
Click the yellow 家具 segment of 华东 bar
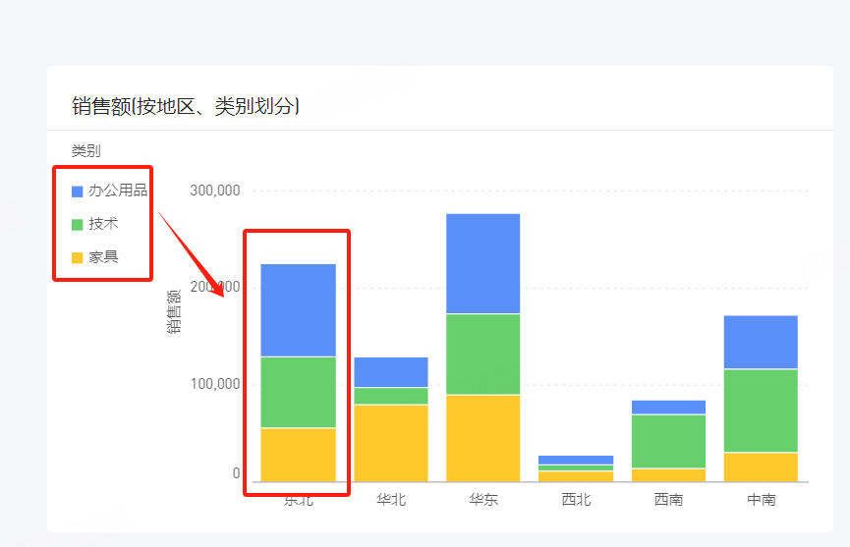click(x=482, y=438)
